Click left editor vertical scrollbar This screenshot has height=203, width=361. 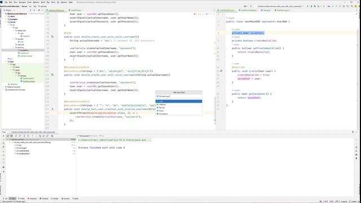click(x=215, y=111)
